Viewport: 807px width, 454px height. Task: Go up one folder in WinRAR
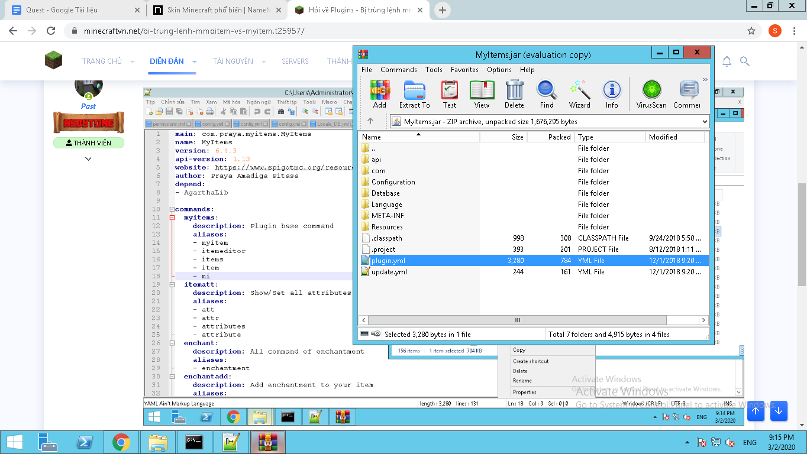click(370, 121)
